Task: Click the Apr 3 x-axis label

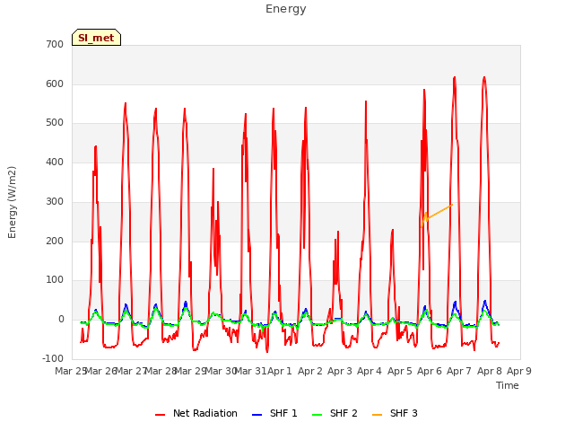Action: 340,371
